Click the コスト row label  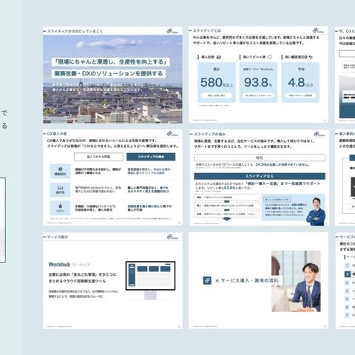pyautogui.click(x=60, y=211)
